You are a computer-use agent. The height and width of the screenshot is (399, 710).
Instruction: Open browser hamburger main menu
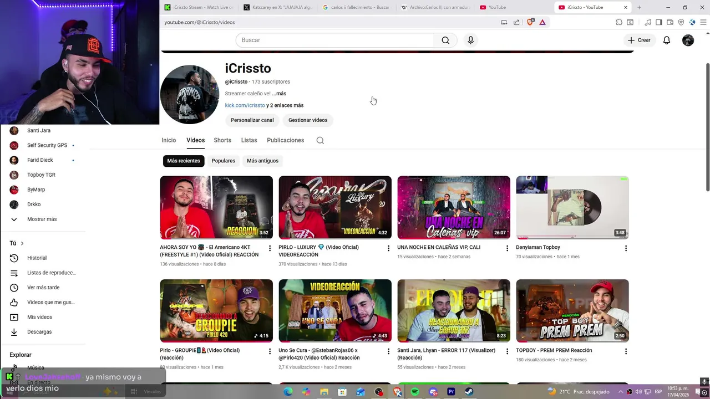click(x=703, y=22)
